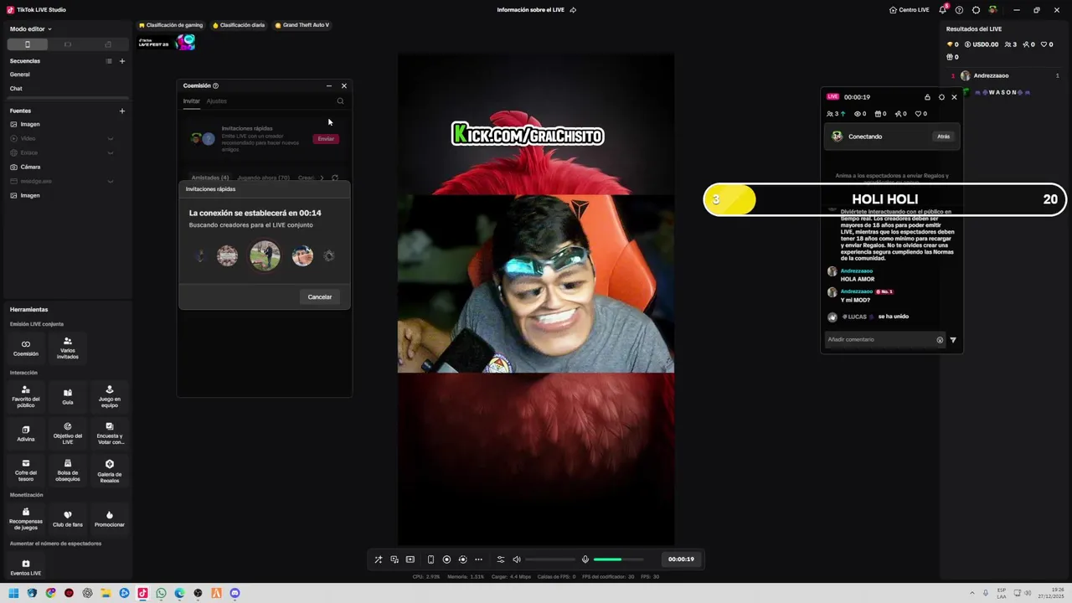Open chat overlay settings gear
This screenshot has height=603, width=1072.
[x=941, y=97]
